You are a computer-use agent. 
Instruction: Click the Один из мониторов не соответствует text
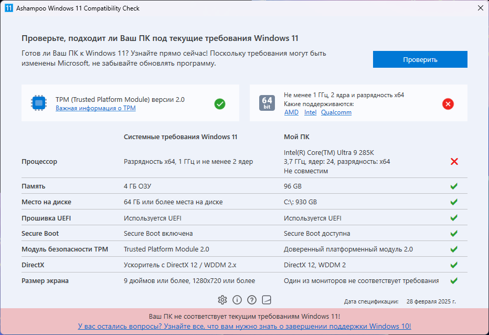pyautogui.click(x=361, y=281)
